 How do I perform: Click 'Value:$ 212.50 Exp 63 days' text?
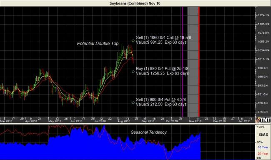[161, 104]
